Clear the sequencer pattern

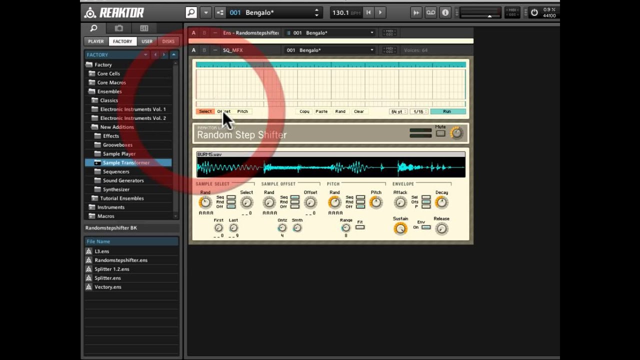(359, 111)
